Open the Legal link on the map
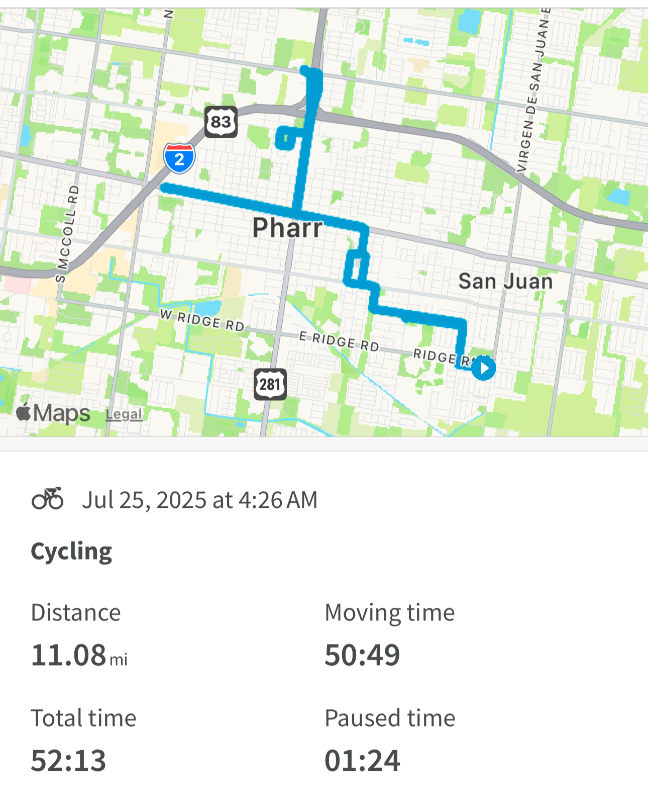 [x=124, y=414]
